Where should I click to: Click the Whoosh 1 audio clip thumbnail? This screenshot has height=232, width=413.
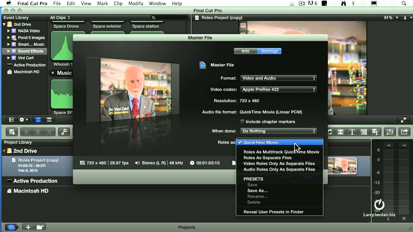[62, 46]
